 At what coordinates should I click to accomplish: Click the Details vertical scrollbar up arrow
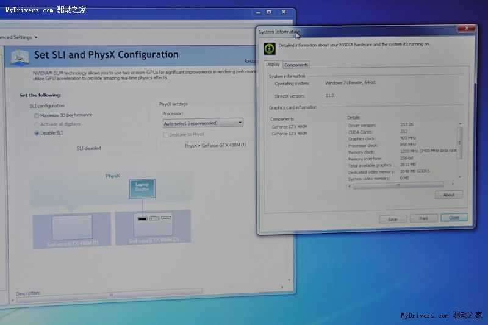click(460, 124)
